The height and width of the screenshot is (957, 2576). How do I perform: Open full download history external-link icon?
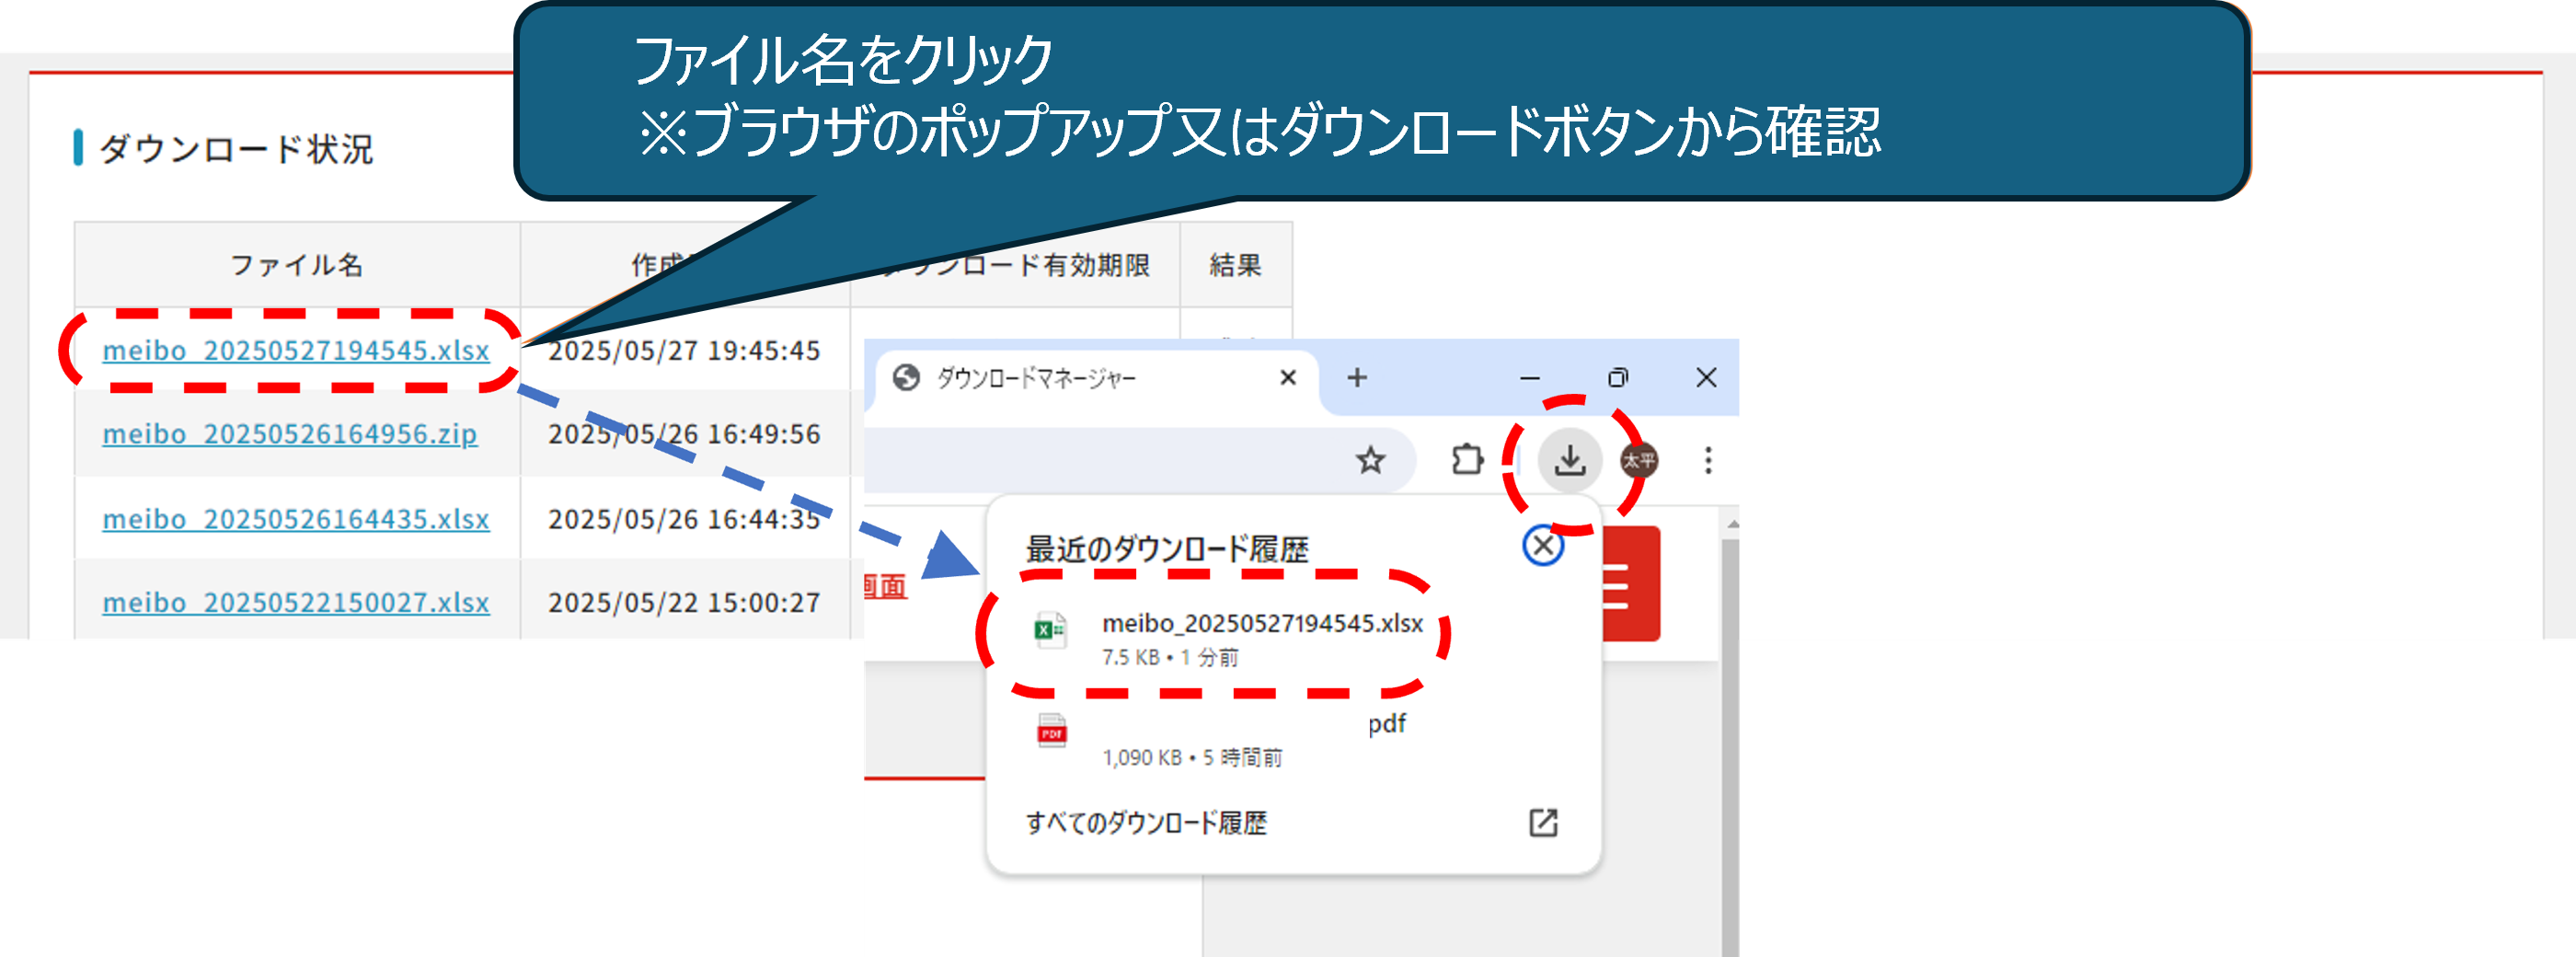1543,822
